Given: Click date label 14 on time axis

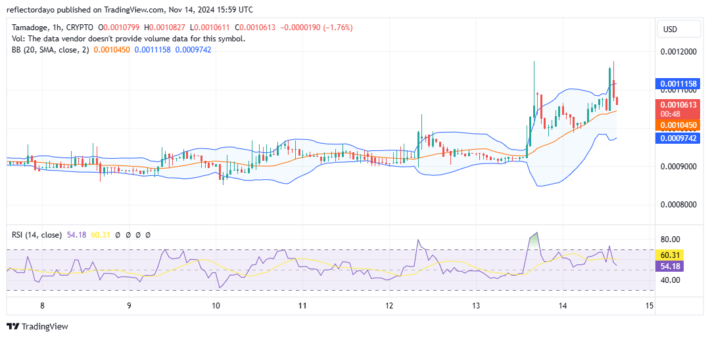Looking at the screenshot, I should coord(562,306).
